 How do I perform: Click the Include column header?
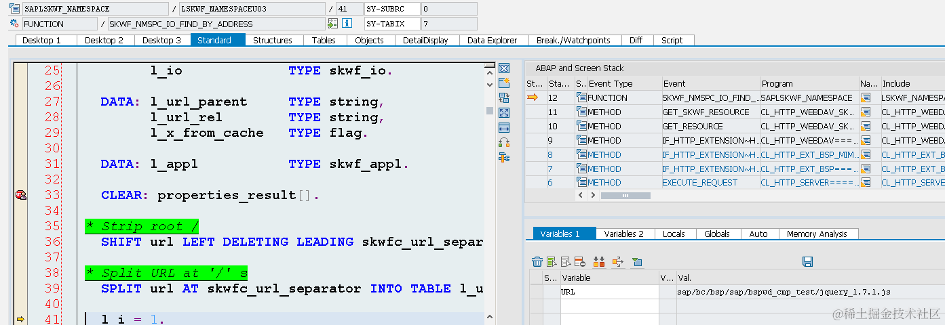[x=912, y=84]
